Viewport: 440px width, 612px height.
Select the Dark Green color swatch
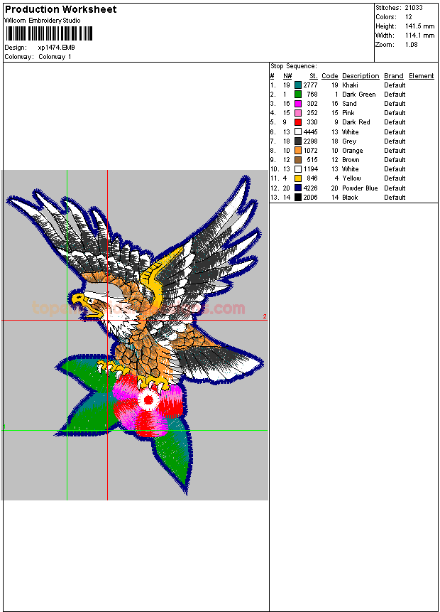[298, 95]
